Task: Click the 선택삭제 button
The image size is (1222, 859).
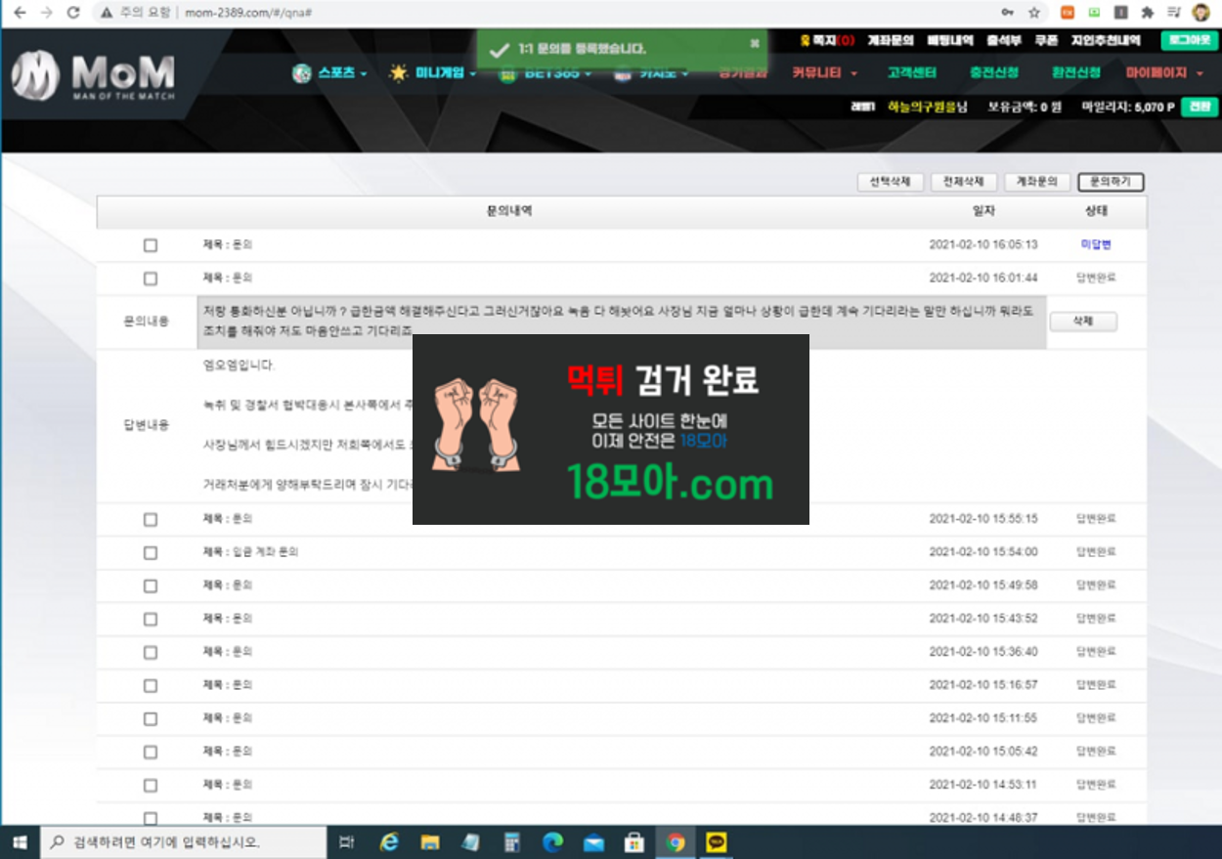Action: tap(890, 182)
